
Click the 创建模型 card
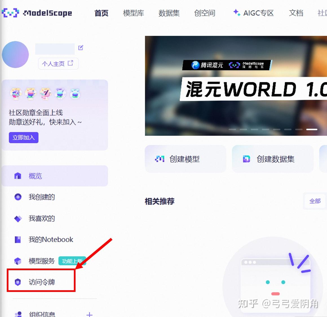click(x=185, y=159)
